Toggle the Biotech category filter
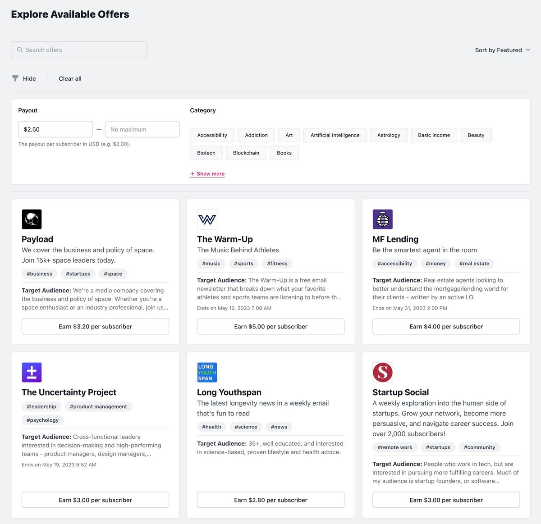Viewport: 541px width, 524px height. pyautogui.click(x=206, y=153)
